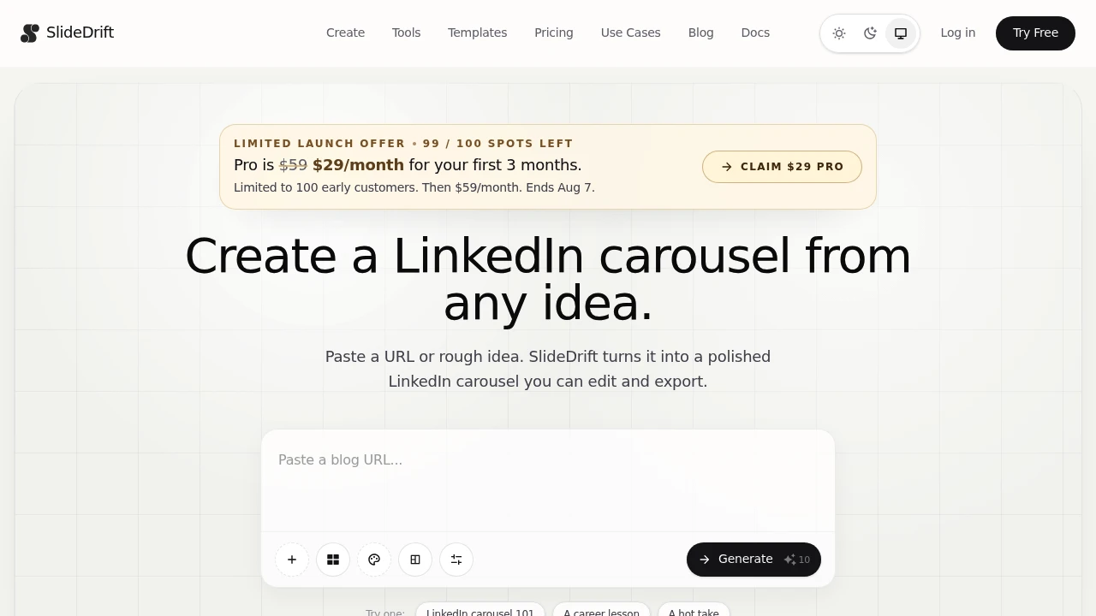Screen dimensions: 1096x616
Task: Switch to light theme sun icon
Action: [x=839, y=33]
